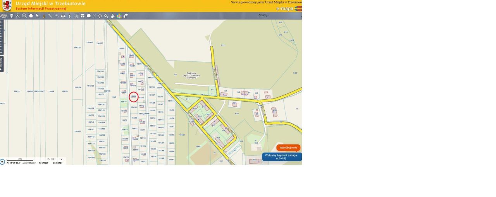Select the zoom out magnifier tool
The height and width of the screenshot is (197, 496).
pos(24,16)
